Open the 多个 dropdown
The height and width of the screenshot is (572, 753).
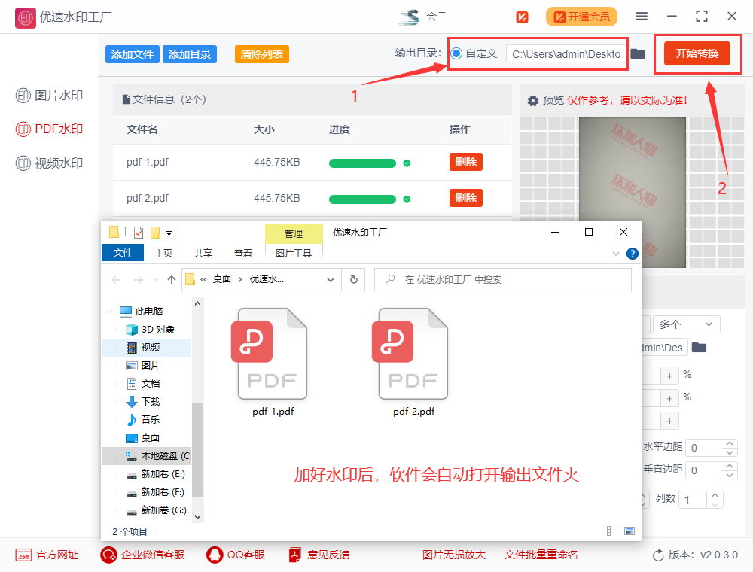[x=686, y=324]
